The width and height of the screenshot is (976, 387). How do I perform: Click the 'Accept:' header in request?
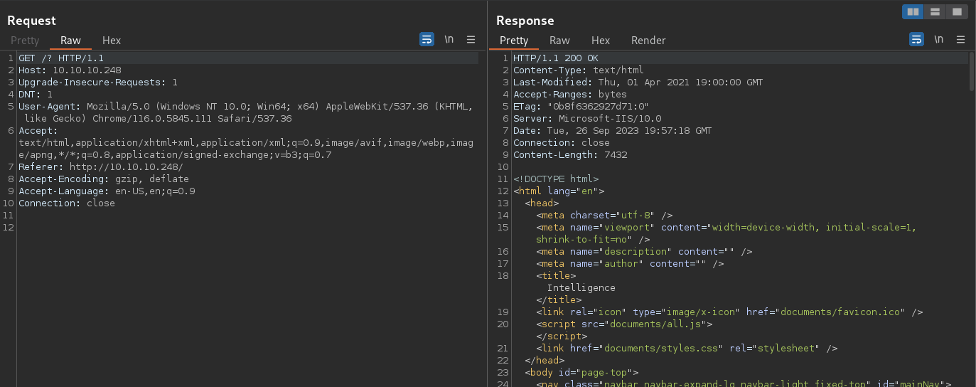tap(246, 143)
